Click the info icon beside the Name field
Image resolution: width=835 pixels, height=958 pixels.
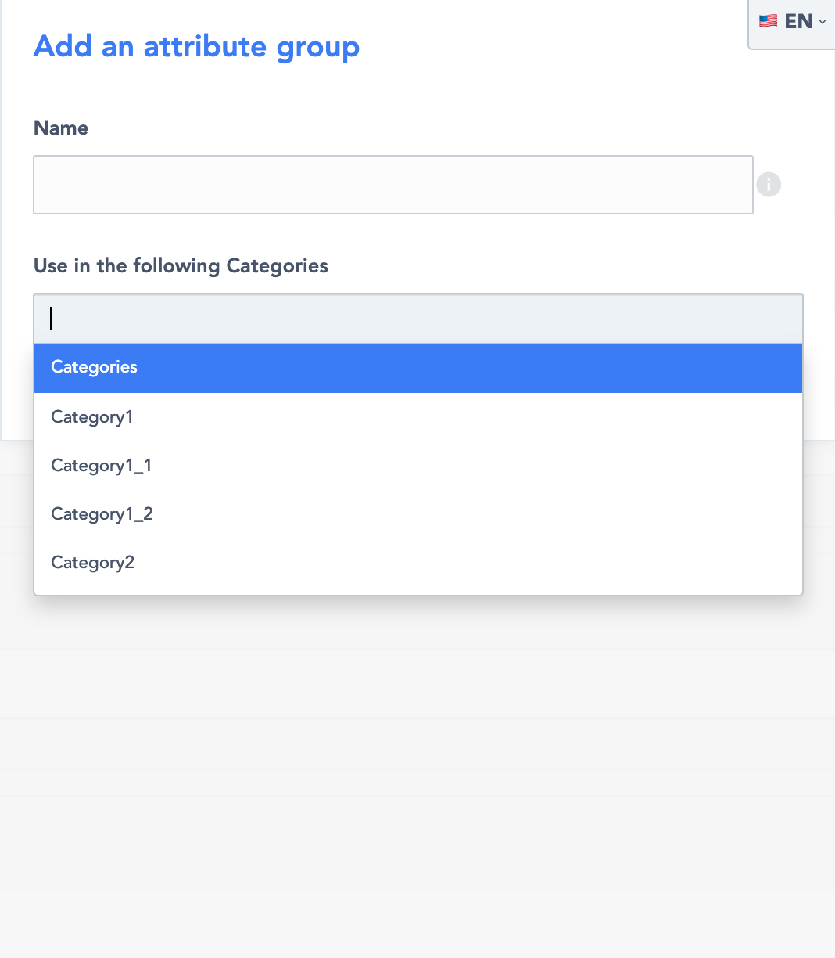[769, 185]
